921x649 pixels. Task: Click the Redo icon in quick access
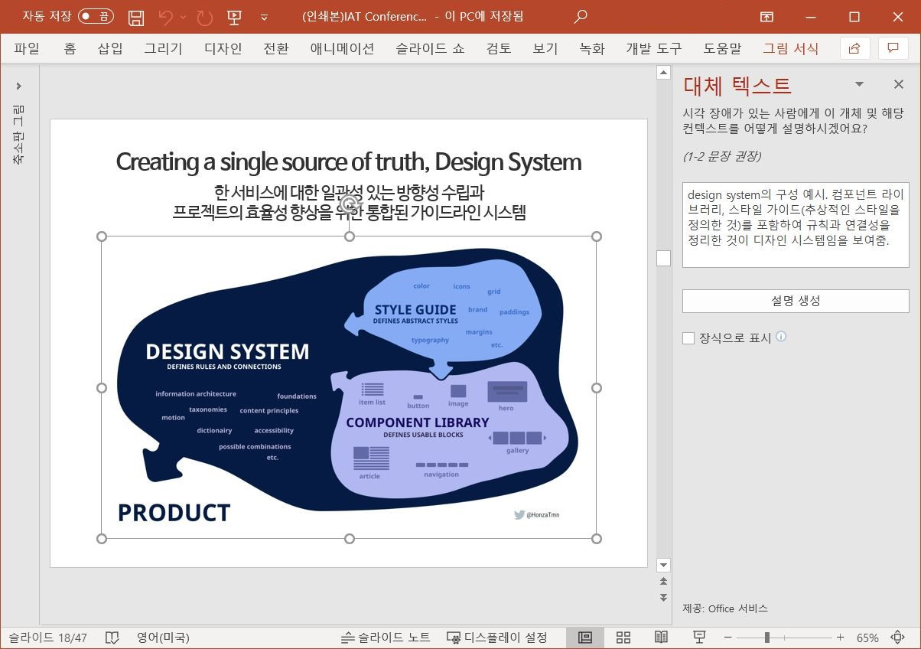204,17
